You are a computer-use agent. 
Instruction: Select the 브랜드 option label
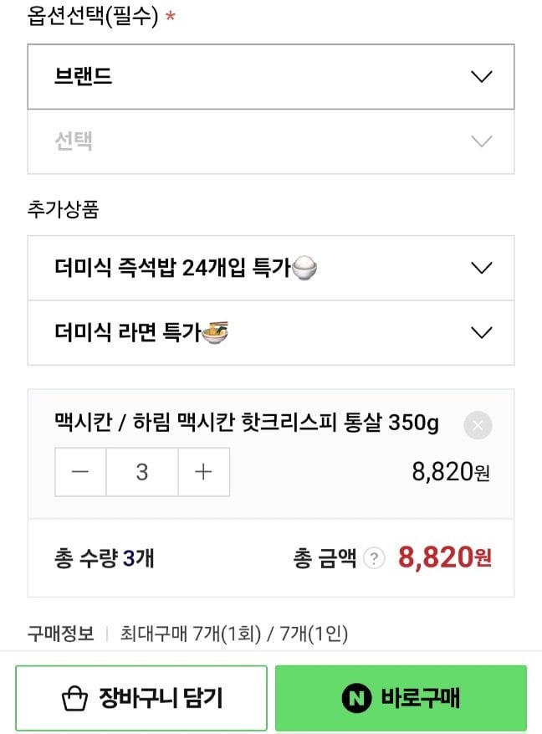click(x=84, y=77)
